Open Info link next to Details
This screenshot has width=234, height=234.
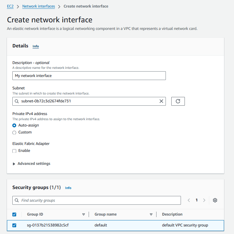36,46
